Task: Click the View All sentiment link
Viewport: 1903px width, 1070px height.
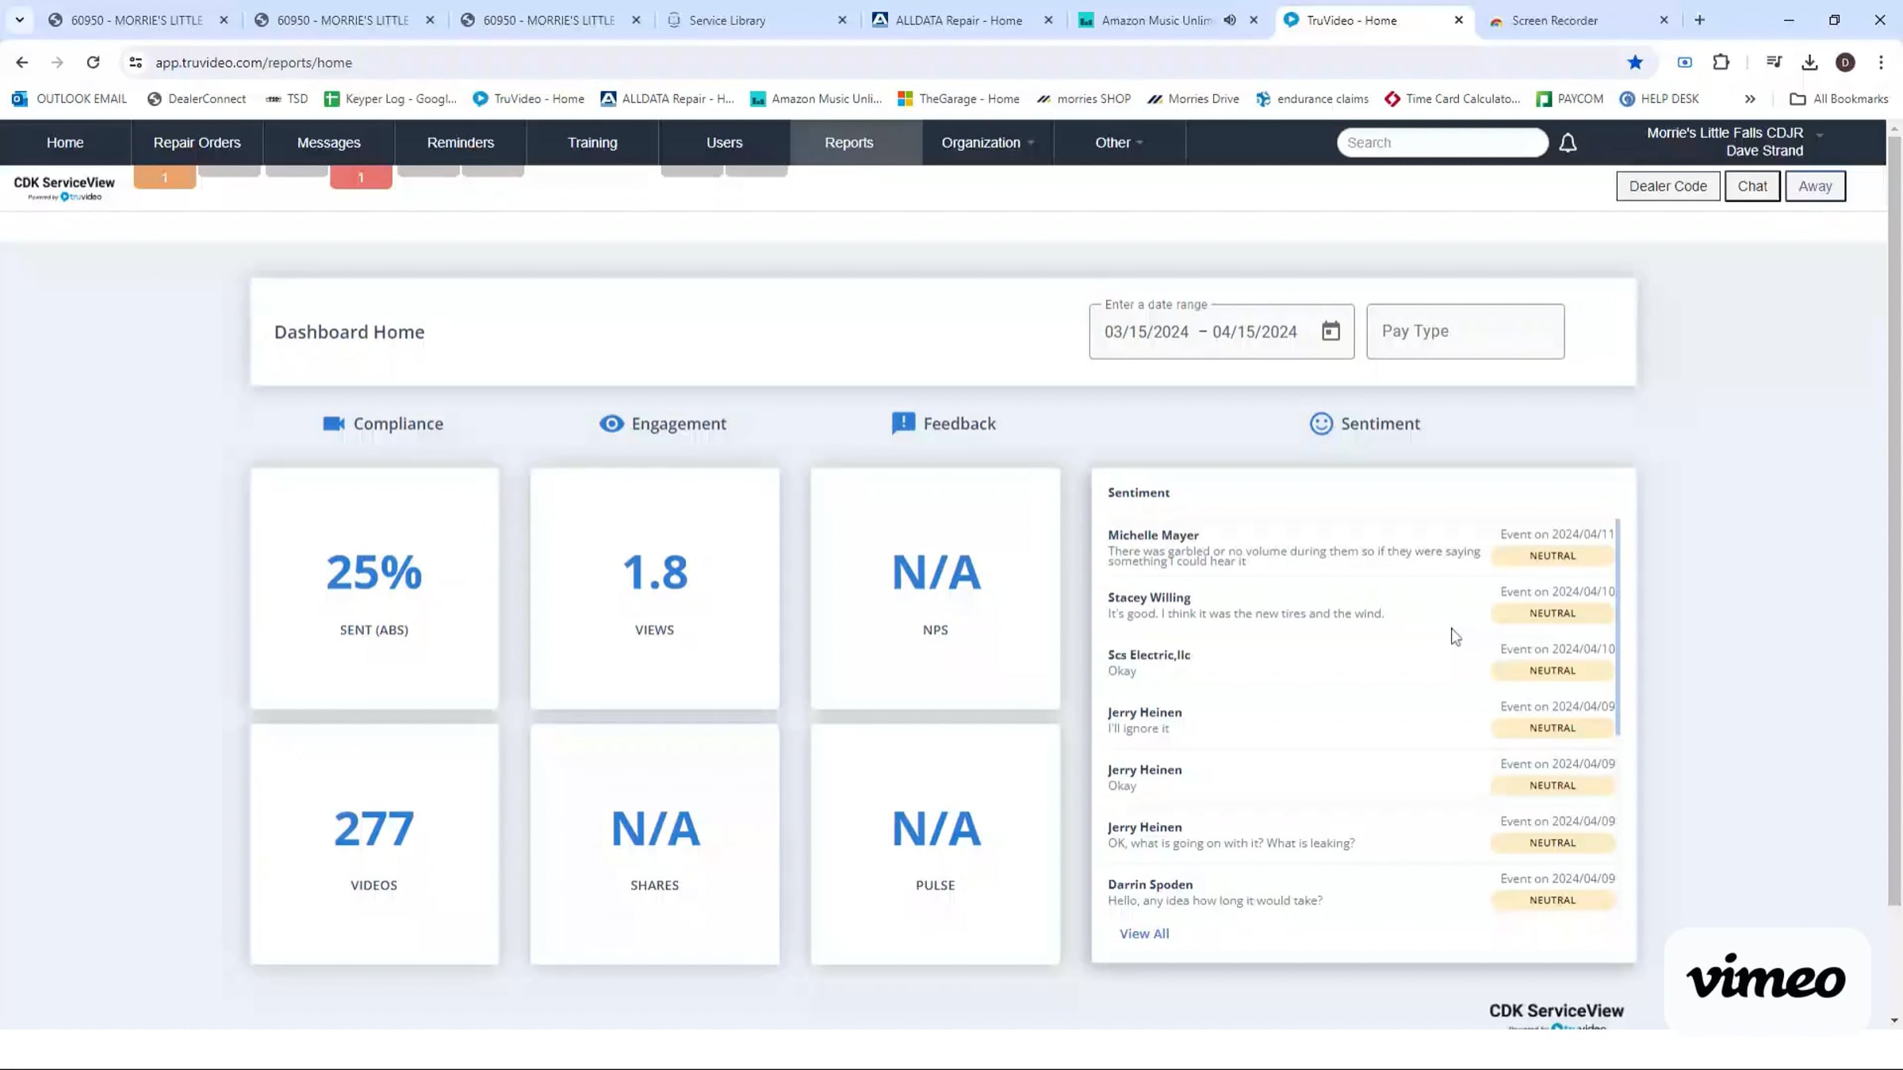Action: pos(1143,934)
